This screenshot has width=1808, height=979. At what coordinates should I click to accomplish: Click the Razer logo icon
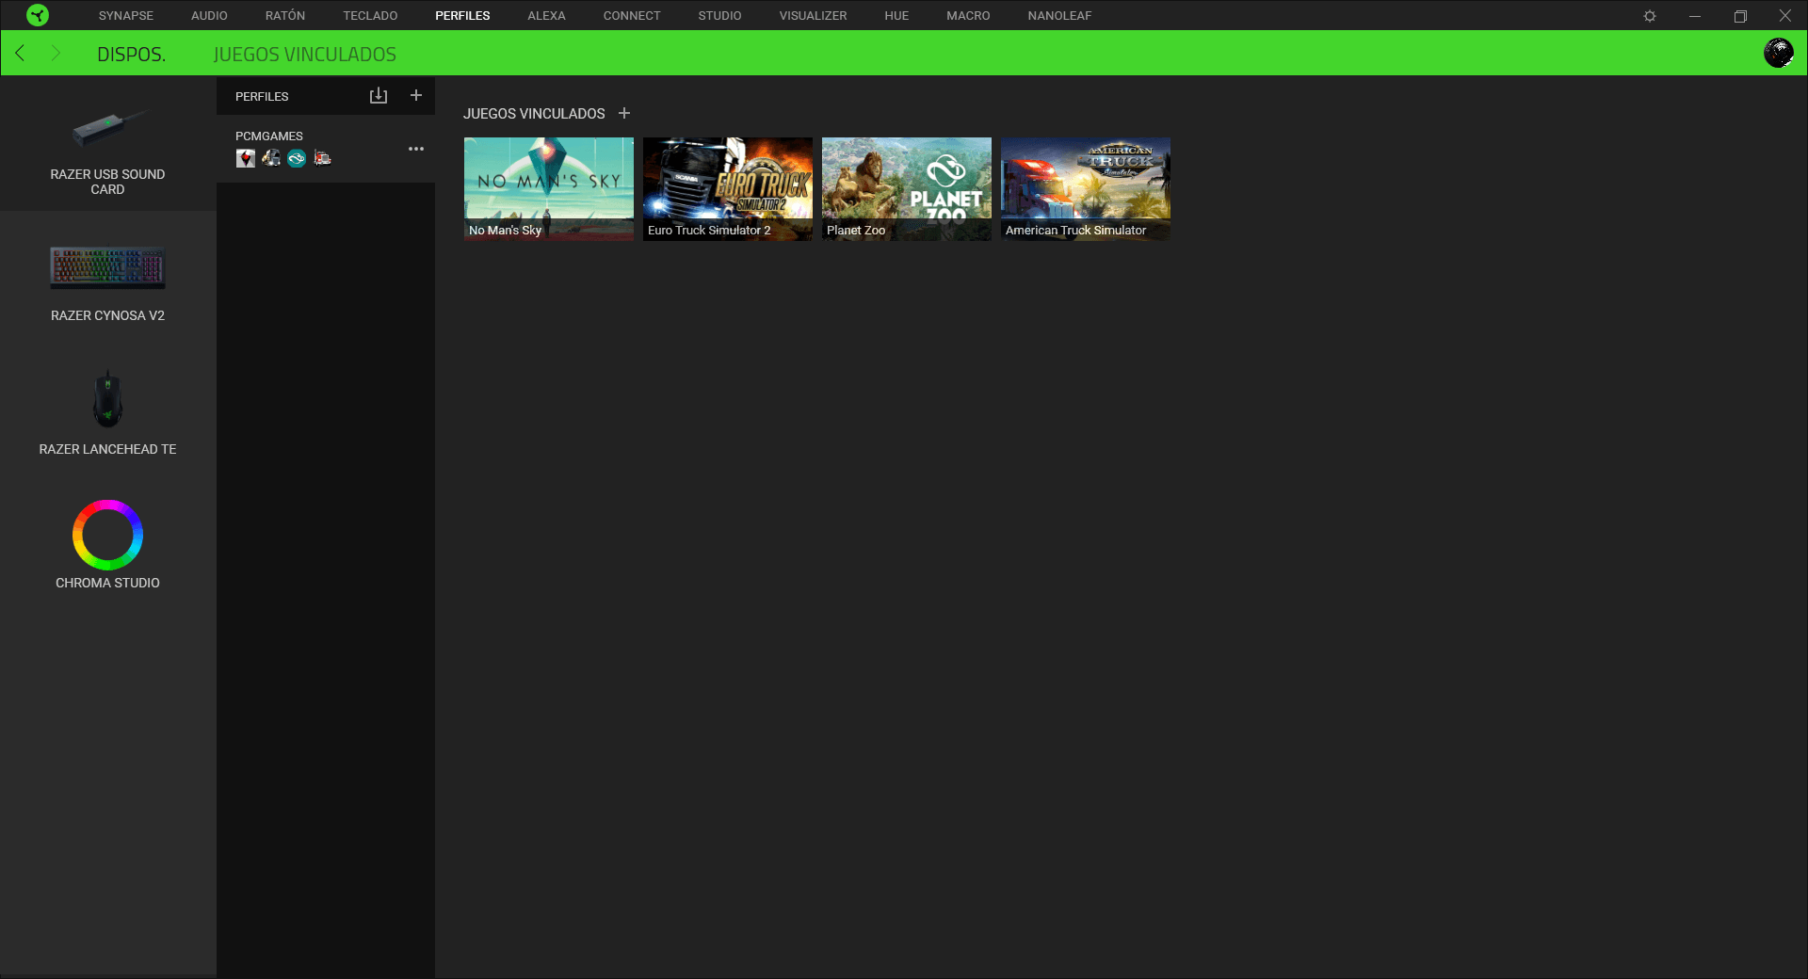pyautogui.click(x=38, y=15)
